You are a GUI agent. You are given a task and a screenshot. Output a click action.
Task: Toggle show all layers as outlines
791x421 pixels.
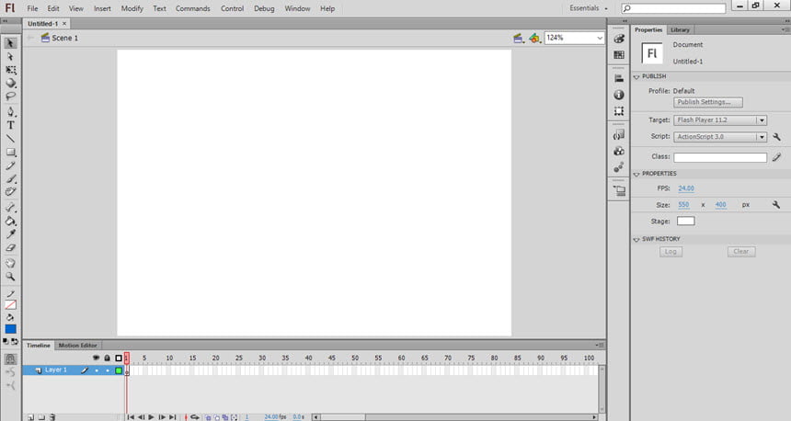click(119, 358)
